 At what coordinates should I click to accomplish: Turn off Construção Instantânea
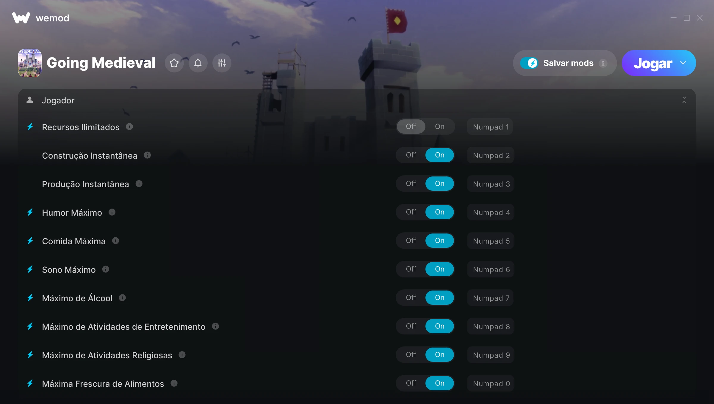point(411,155)
